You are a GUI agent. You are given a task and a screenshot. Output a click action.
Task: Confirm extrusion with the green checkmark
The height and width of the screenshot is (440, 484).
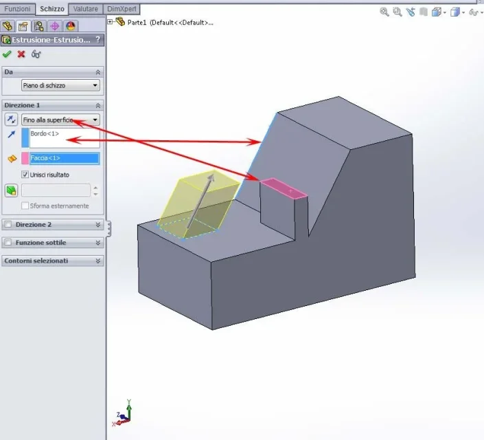(x=7, y=54)
